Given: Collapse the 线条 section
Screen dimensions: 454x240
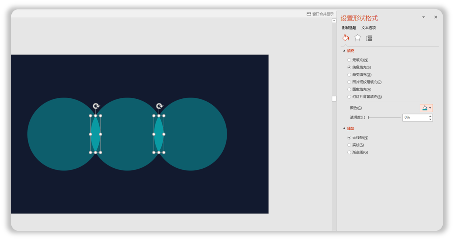Looking at the screenshot, I should pos(344,128).
